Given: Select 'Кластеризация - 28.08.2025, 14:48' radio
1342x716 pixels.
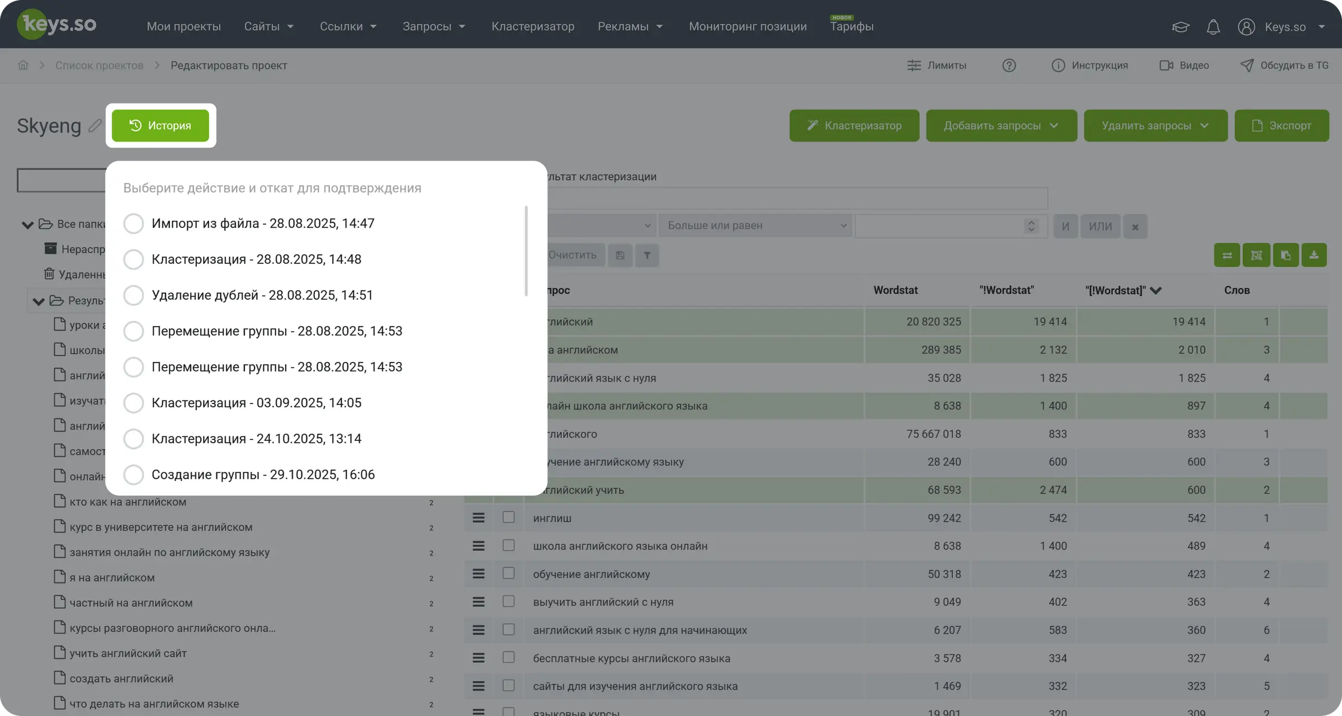Looking at the screenshot, I should 134,260.
